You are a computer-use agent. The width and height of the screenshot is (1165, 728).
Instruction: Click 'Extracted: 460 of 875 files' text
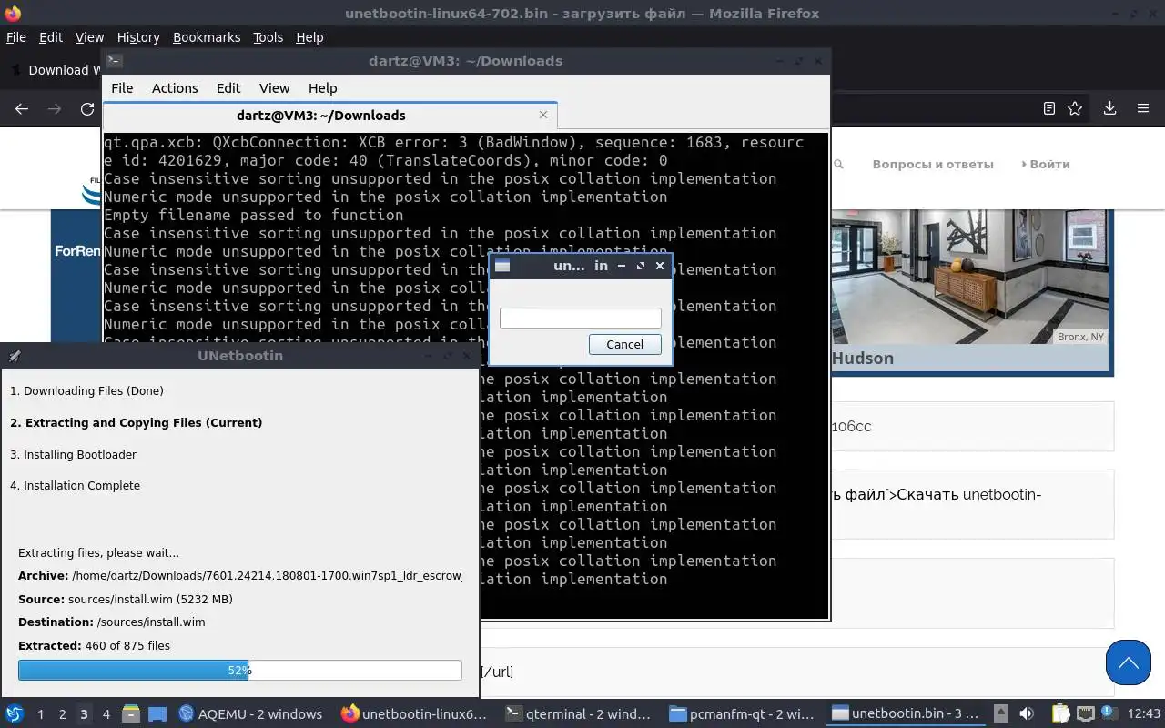coord(94,645)
